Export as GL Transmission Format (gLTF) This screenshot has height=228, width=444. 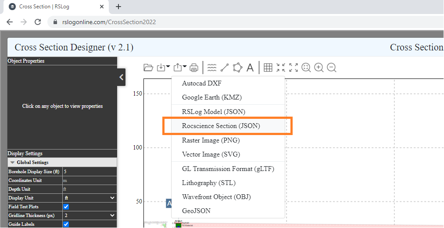tap(228, 169)
